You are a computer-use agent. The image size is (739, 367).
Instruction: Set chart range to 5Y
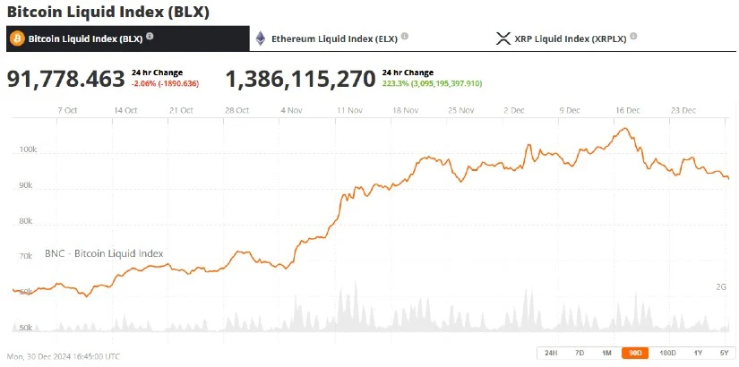click(x=723, y=353)
